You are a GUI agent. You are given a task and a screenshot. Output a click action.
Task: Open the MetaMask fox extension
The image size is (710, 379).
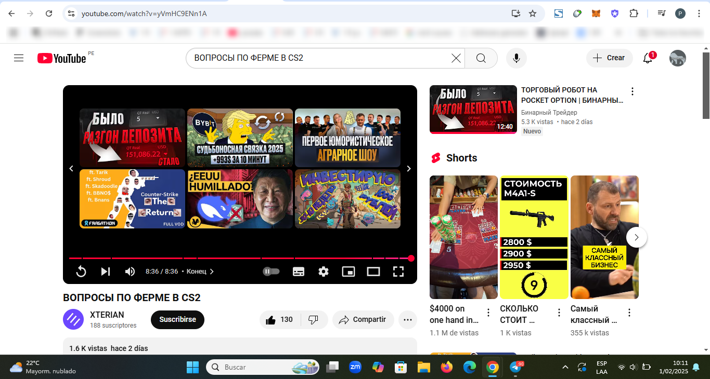point(596,13)
